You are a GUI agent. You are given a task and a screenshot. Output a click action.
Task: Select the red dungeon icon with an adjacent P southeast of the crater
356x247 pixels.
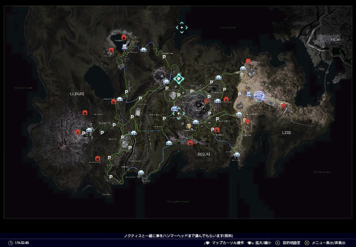pyautogui.click(x=217, y=129)
